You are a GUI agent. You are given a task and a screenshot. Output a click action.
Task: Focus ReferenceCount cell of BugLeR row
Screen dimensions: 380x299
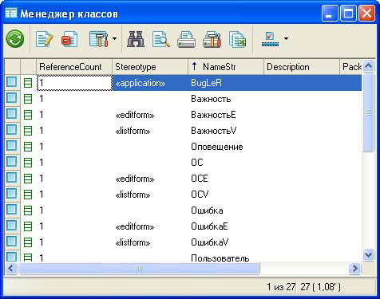coord(74,83)
